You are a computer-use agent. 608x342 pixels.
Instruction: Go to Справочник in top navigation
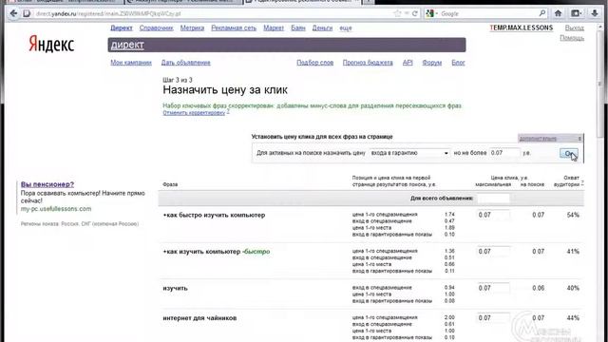156,28
